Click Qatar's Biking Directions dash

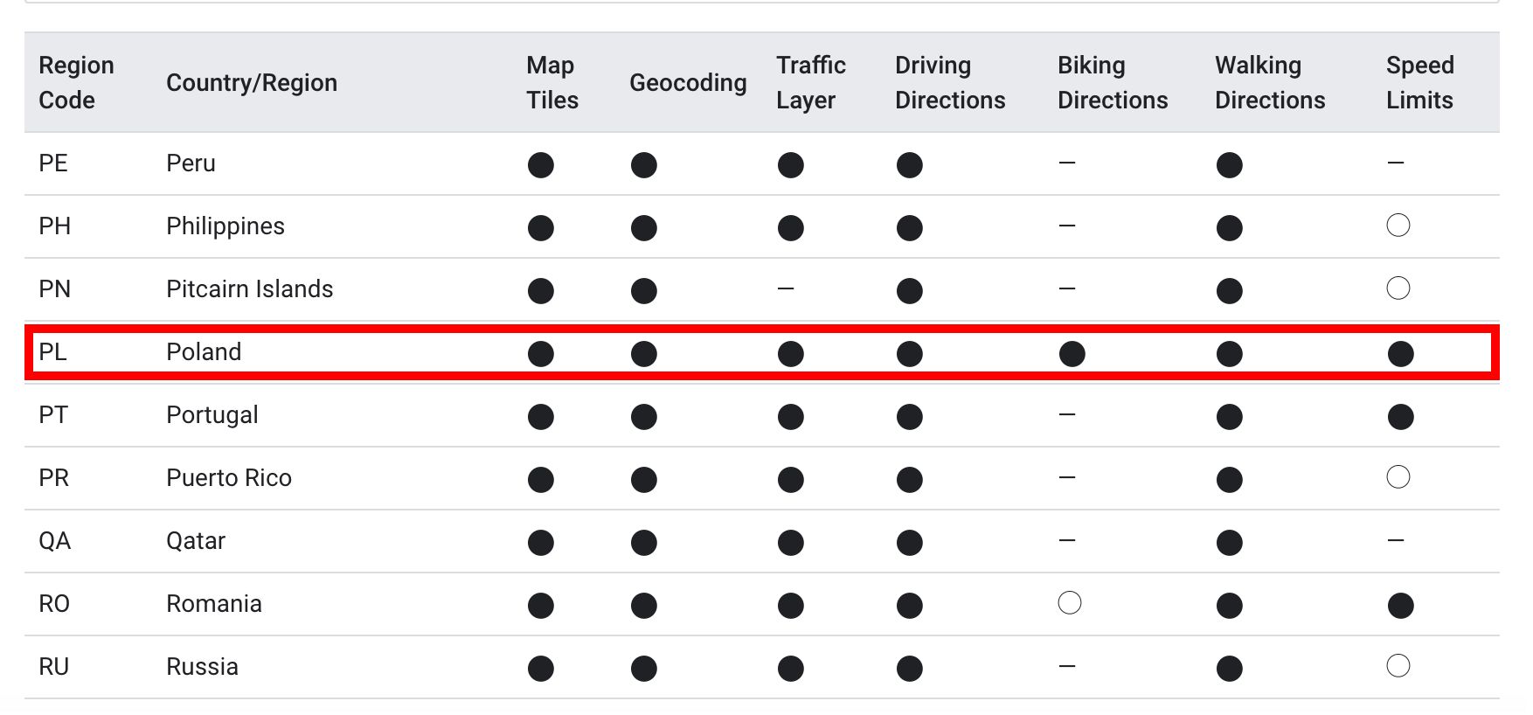tap(1067, 540)
